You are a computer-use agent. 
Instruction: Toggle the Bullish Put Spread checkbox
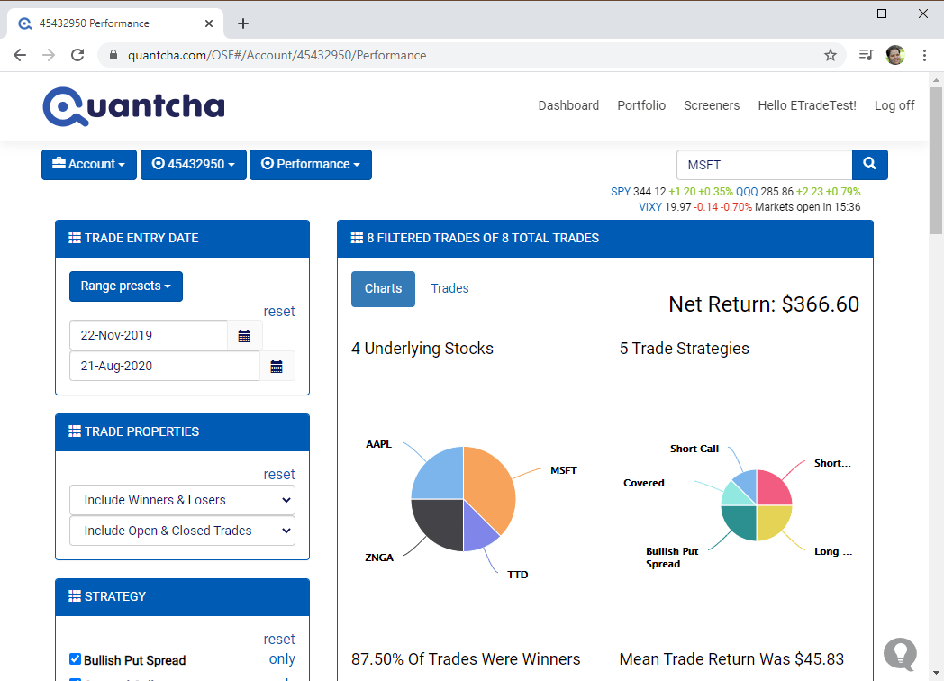click(x=76, y=659)
